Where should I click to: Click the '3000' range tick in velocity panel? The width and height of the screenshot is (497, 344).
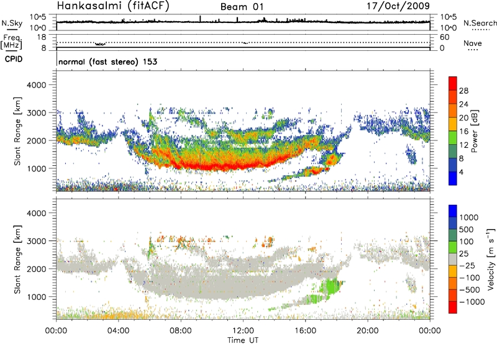coord(36,241)
